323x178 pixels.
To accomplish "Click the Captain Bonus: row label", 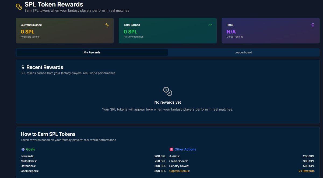I will click(x=180, y=171).
